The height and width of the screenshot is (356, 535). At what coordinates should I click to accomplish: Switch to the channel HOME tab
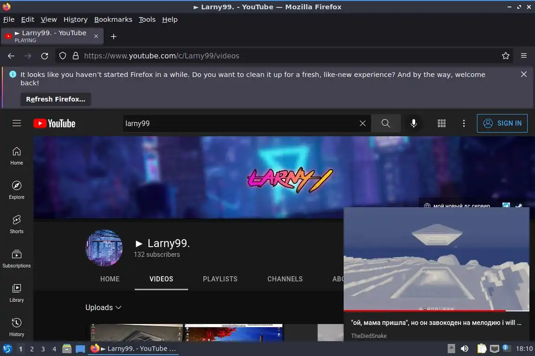110,279
